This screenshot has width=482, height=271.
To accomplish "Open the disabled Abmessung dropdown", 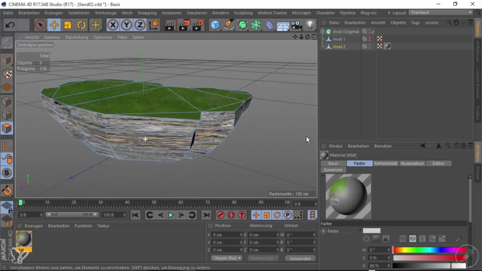I will tap(263, 258).
